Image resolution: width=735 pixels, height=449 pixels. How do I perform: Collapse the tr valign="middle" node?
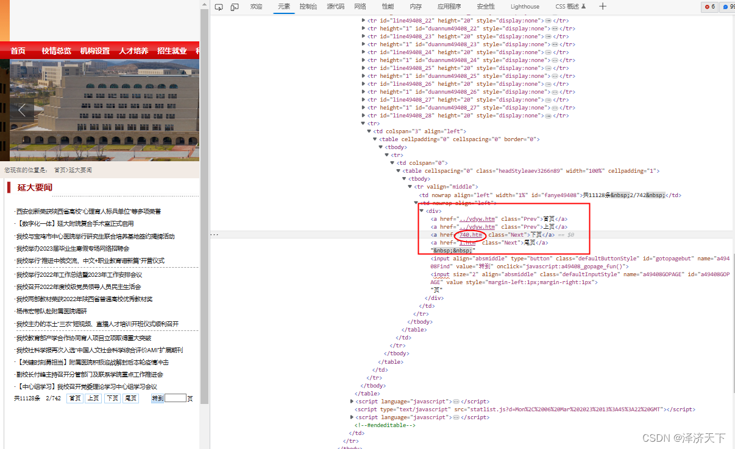[410, 187]
